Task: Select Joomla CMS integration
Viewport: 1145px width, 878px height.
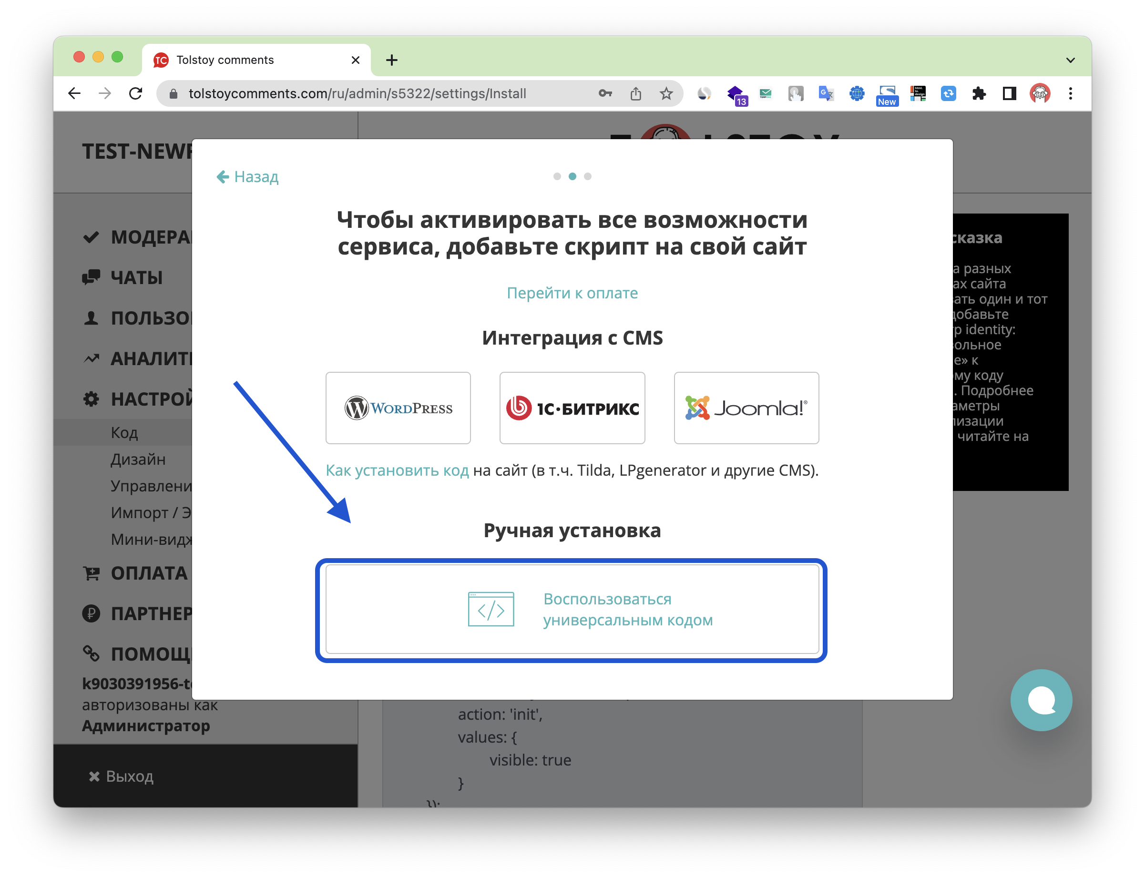Action: [x=746, y=408]
